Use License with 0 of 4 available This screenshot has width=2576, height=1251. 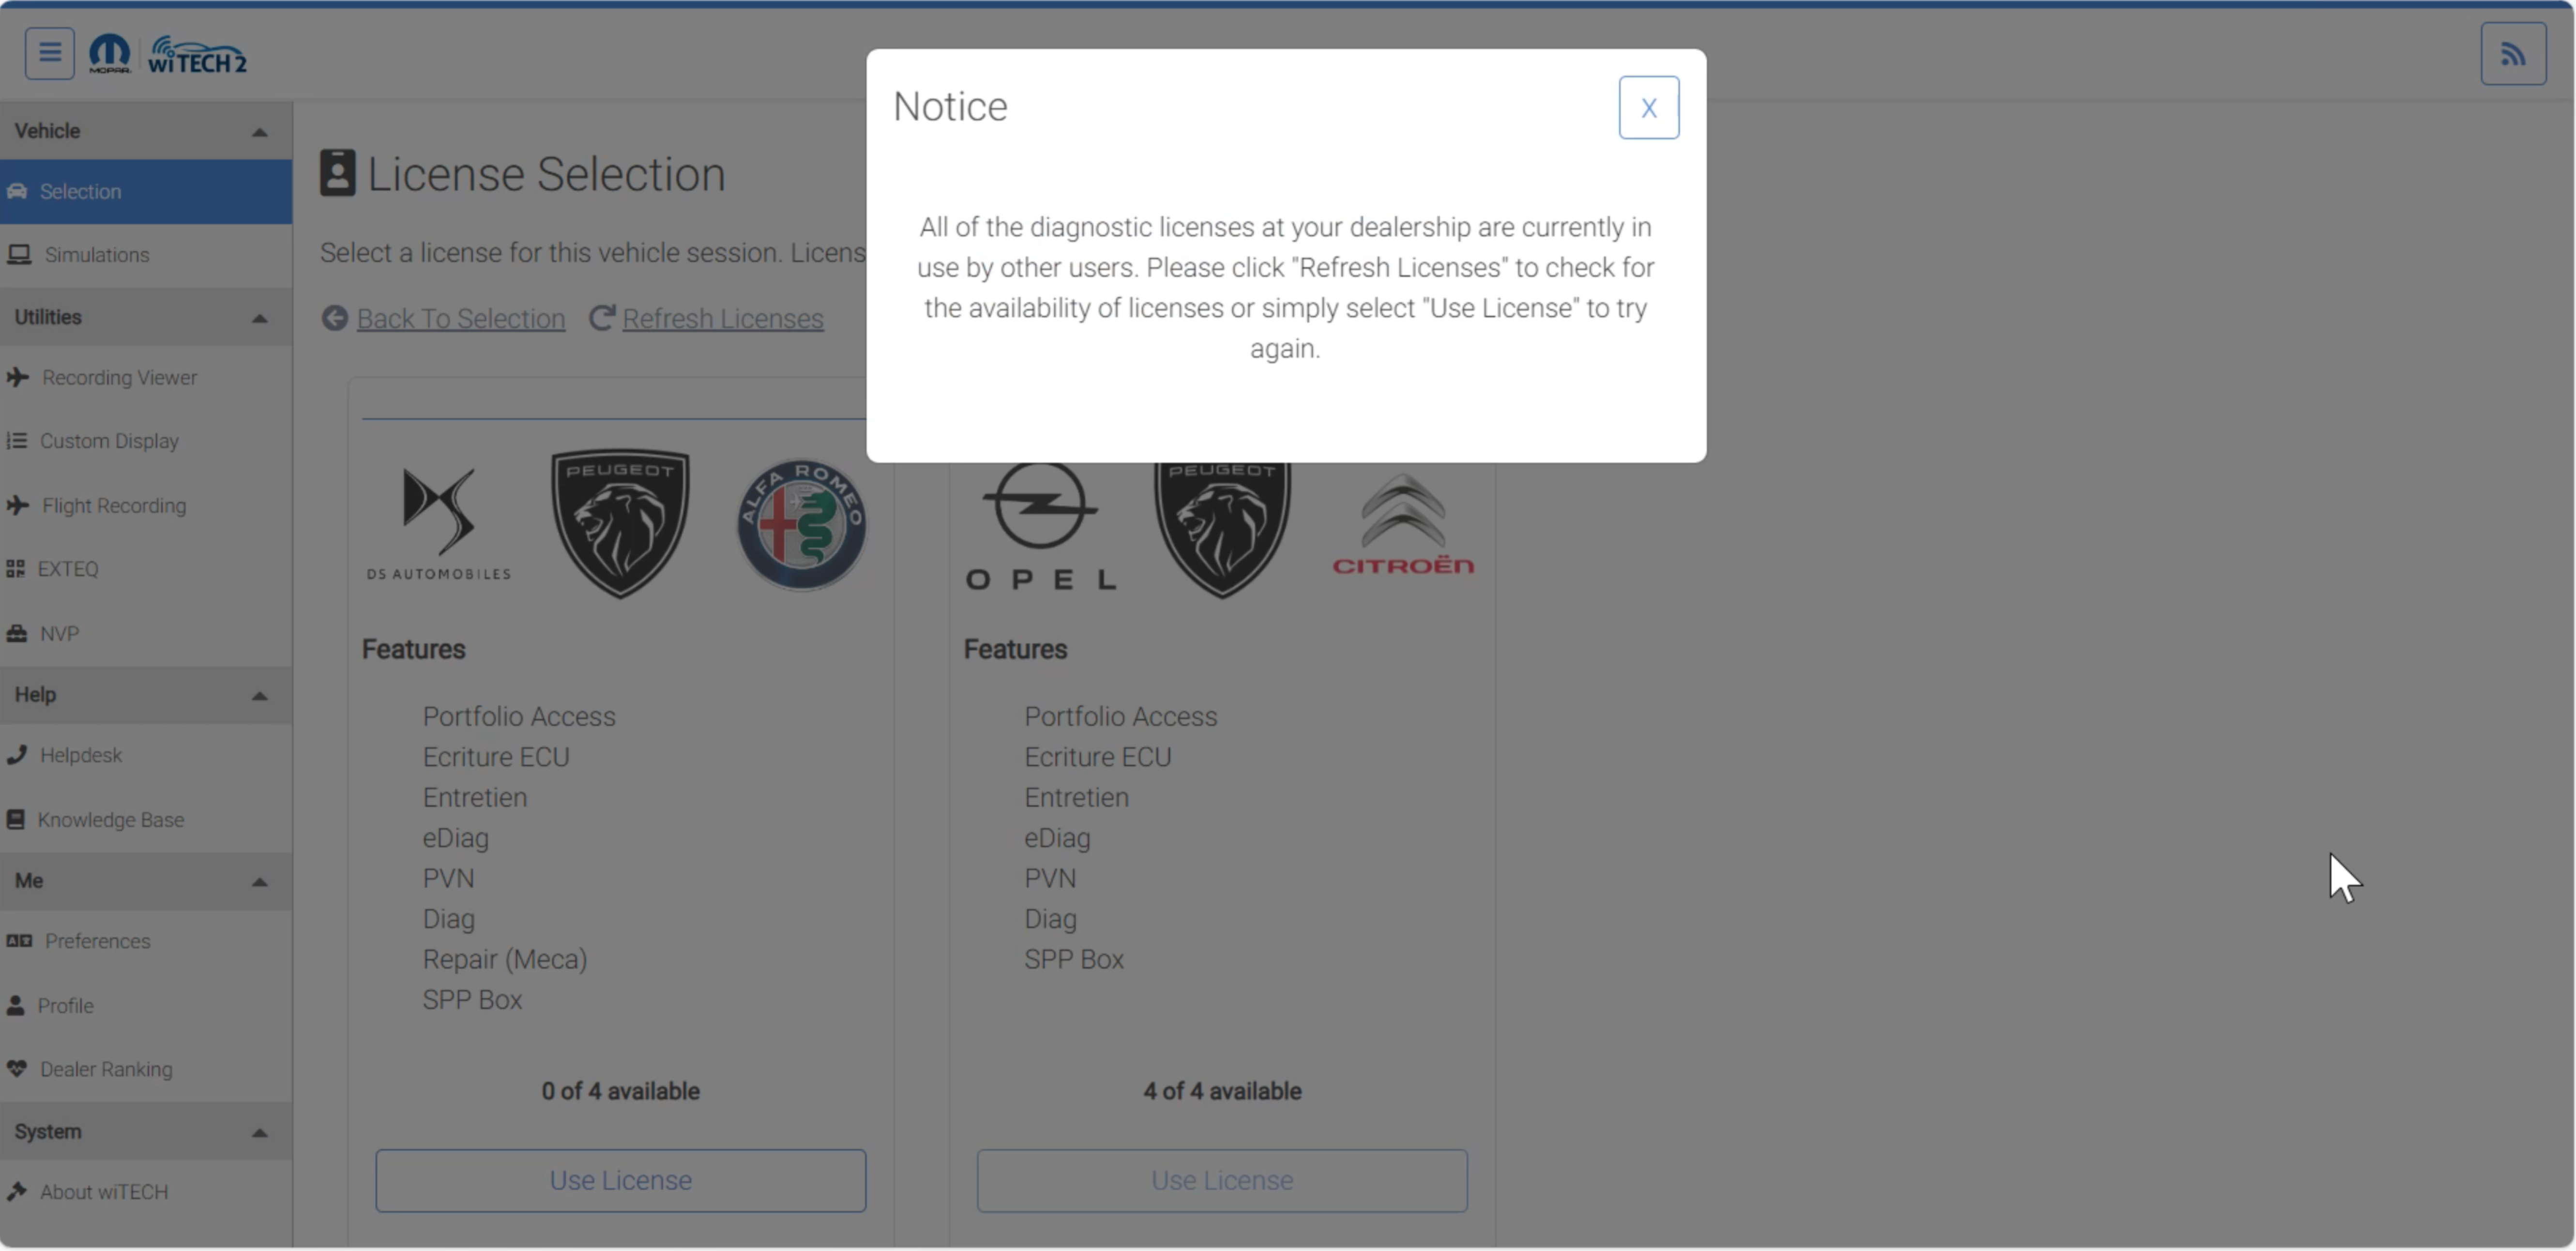tap(620, 1181)
